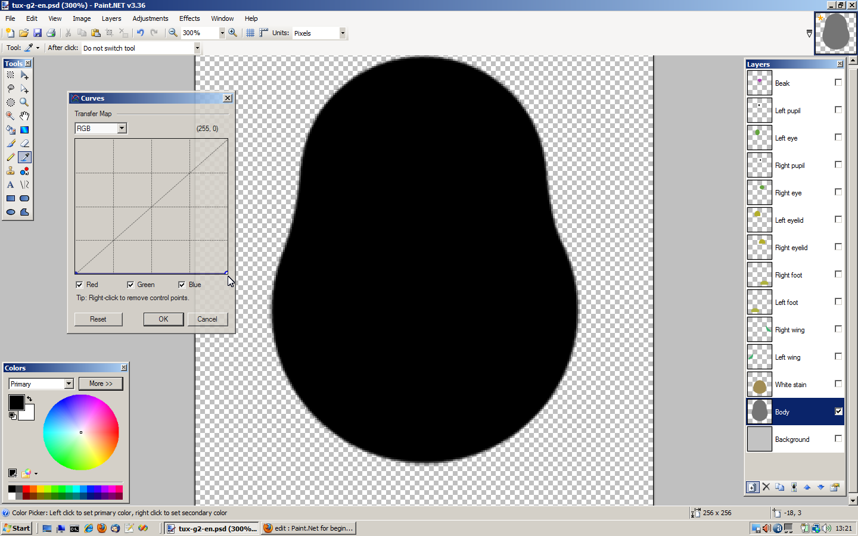Image resolution: width=858 pixels, height=536 pixels.
Task: Click the black primary color swatch
Action: pyautogui.click(x=16, y=403)
